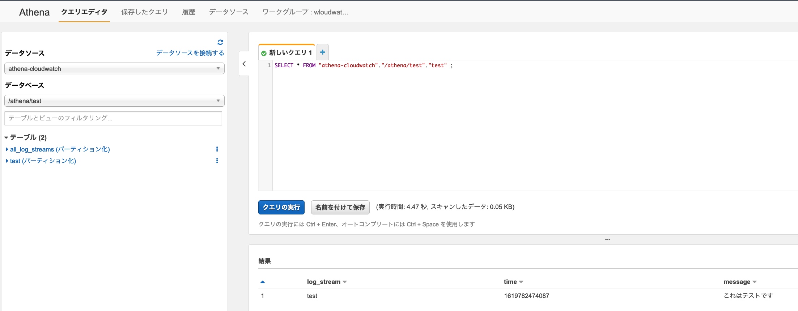Image resolution: width=798 pixels, height=311 pixels.
Task: Collapse the テーブル (2) section
Action: pos(6,137)
